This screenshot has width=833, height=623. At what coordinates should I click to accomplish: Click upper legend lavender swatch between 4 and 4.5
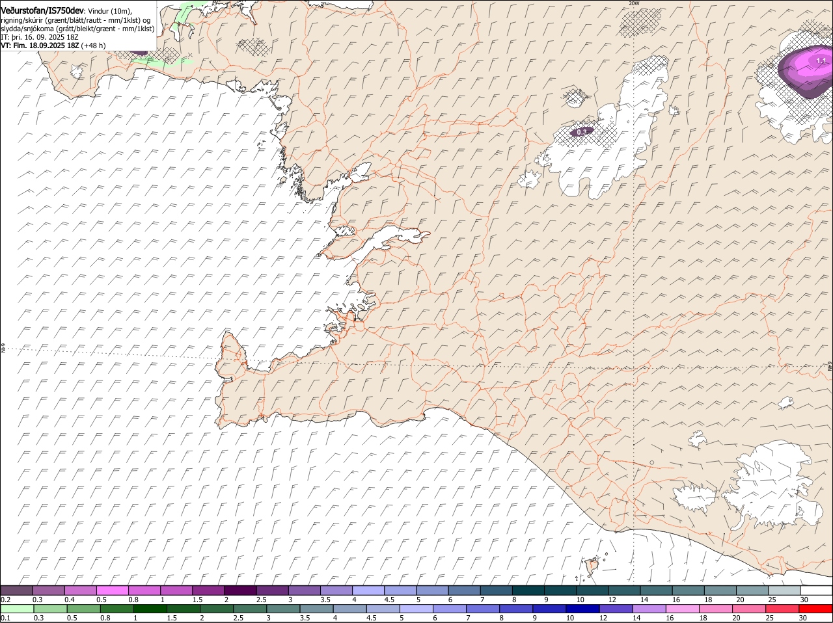368,590
